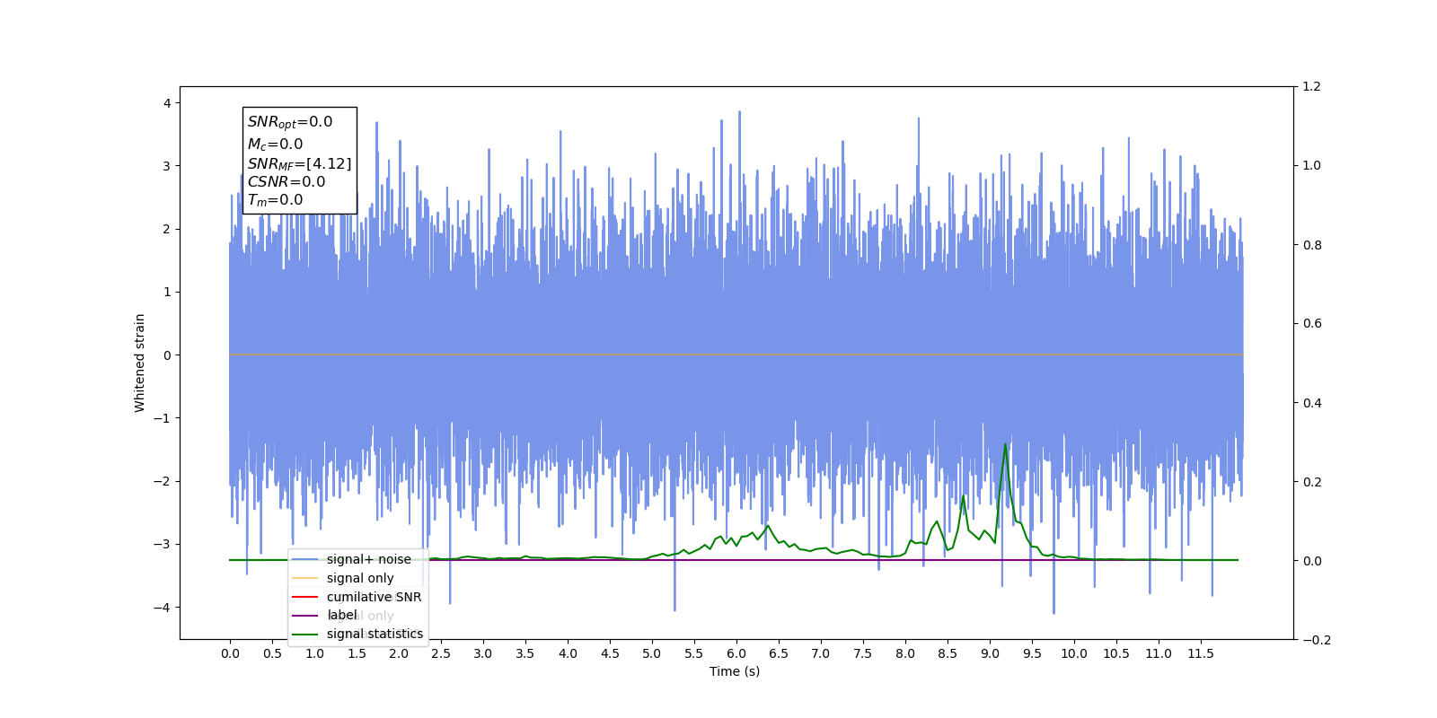The image size is (1437, 718).
Task: Click the 11.5 tick on time axis
Action: [1201, 653]
